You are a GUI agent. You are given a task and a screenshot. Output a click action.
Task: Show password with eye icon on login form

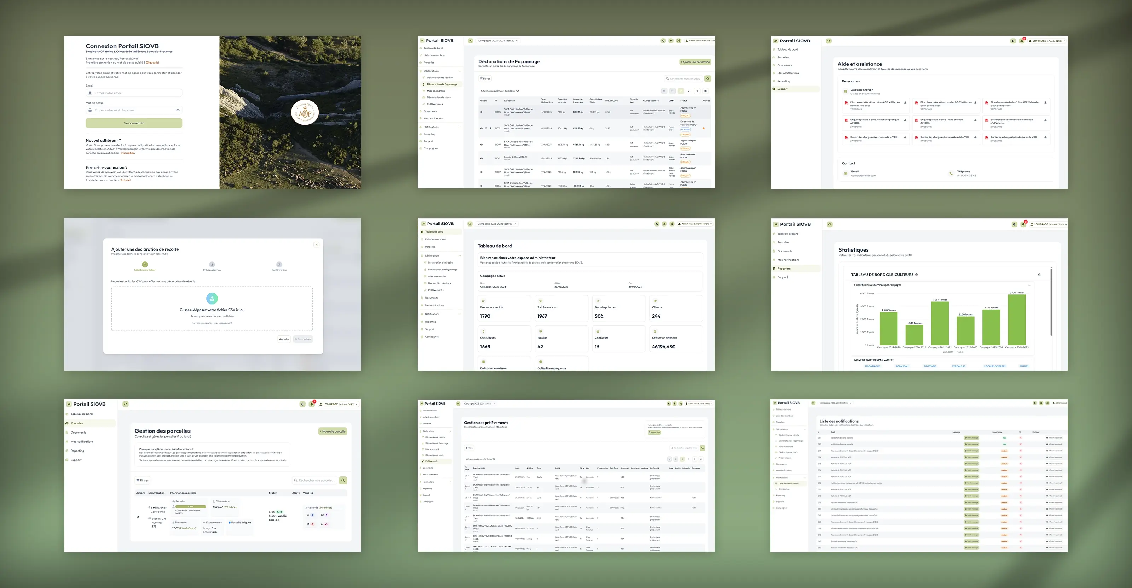[x=178, y=110]
